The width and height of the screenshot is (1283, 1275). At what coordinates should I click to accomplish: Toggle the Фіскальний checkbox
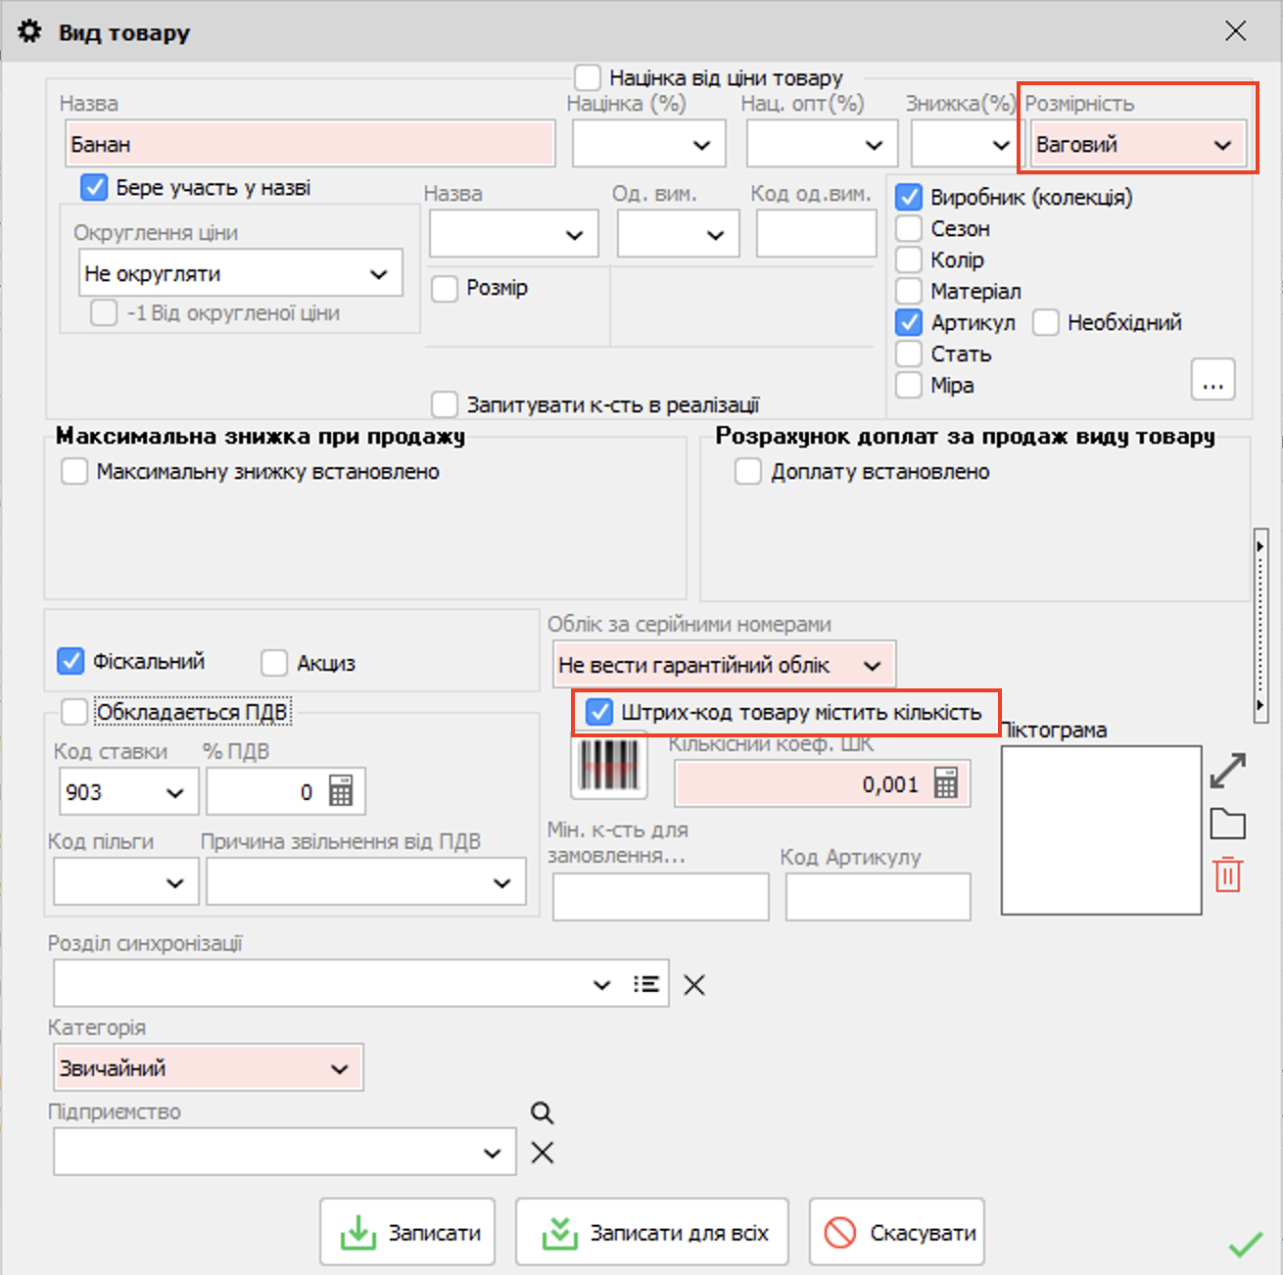tap(71, 662)
